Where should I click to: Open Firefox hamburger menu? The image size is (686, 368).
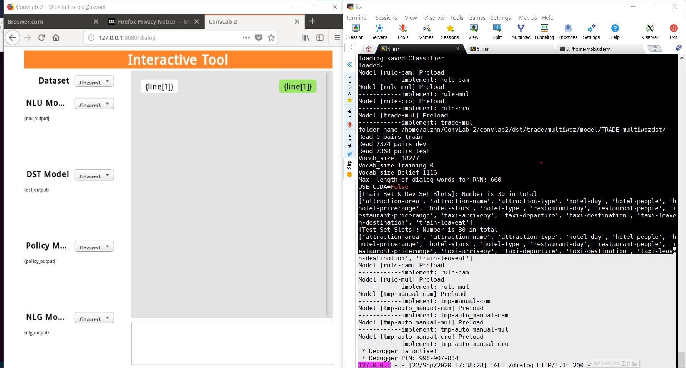[x=337, y=37]
